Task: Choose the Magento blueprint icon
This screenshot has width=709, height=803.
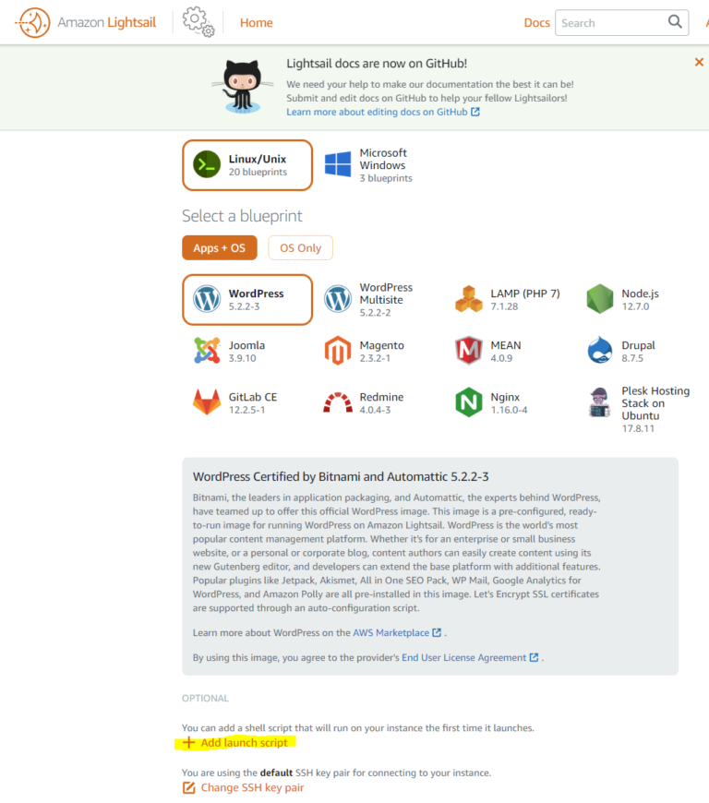Action: (x=338, y=351)
